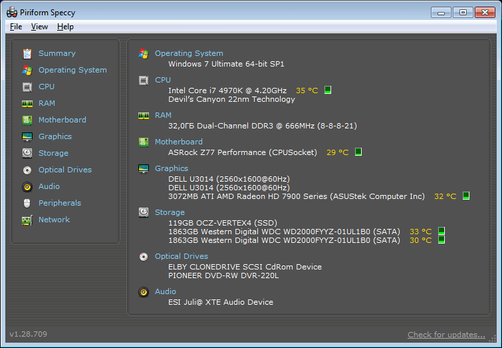Click the graphics card temperature indicator icon
502x348 pixels.
click(466, 196)
